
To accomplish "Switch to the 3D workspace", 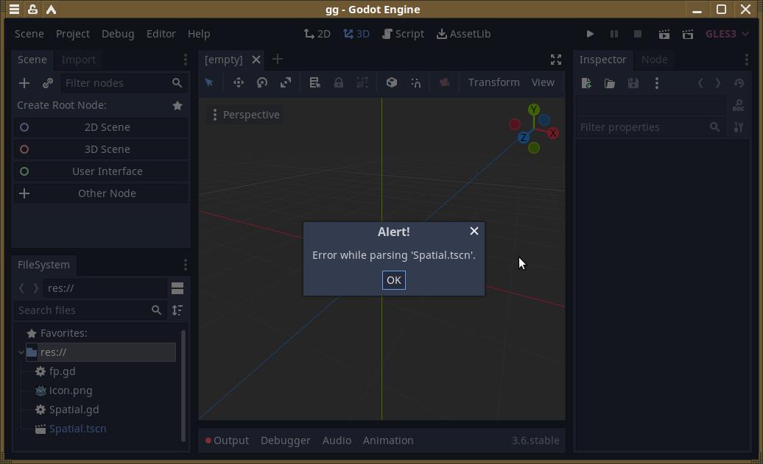I will 356,34.
